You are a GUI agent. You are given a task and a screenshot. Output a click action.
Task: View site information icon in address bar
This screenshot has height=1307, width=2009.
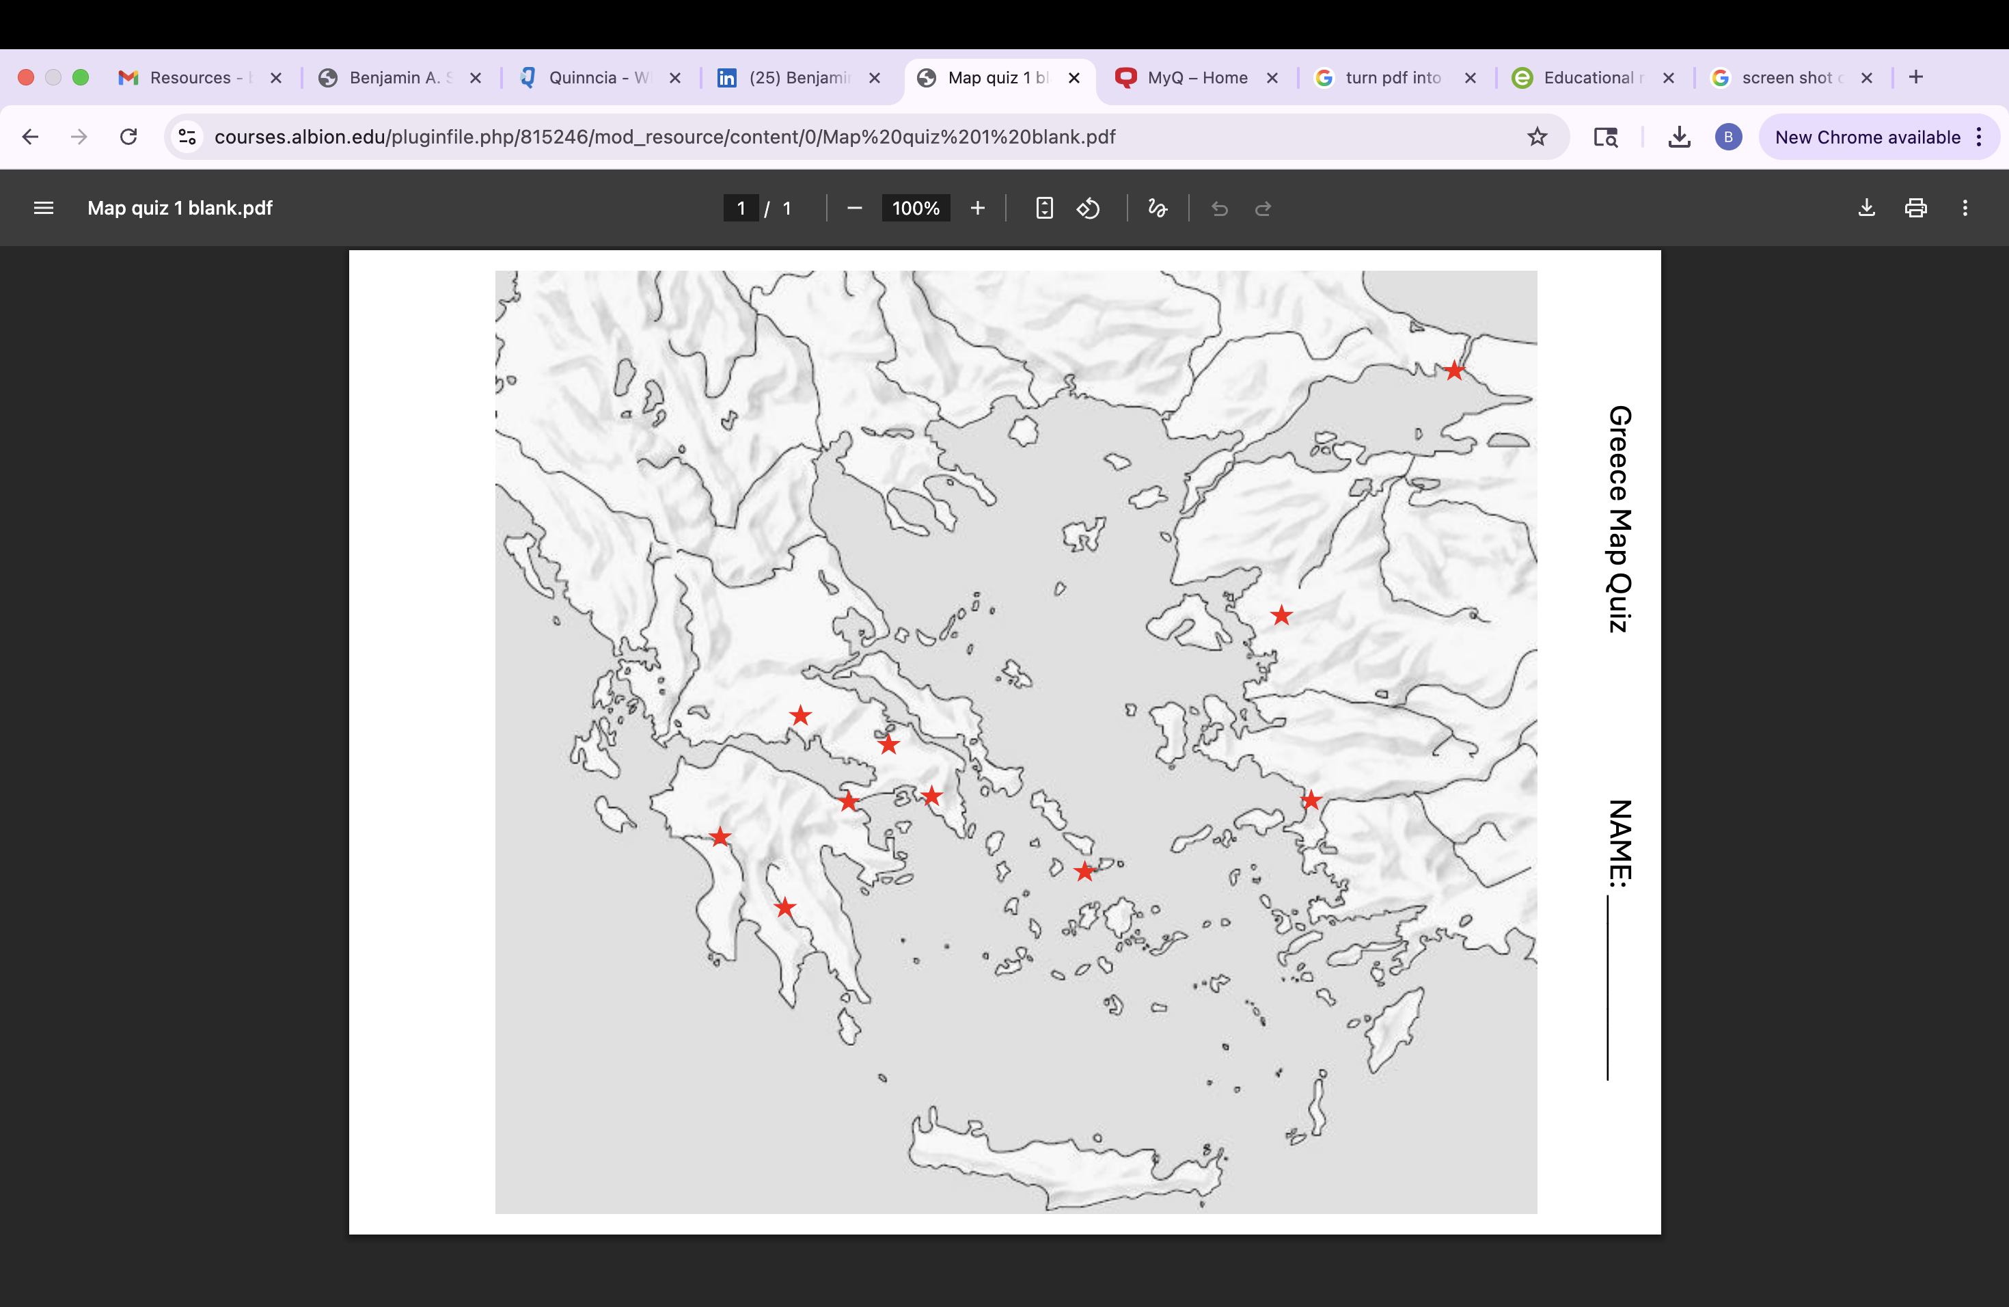pos(187,137)
